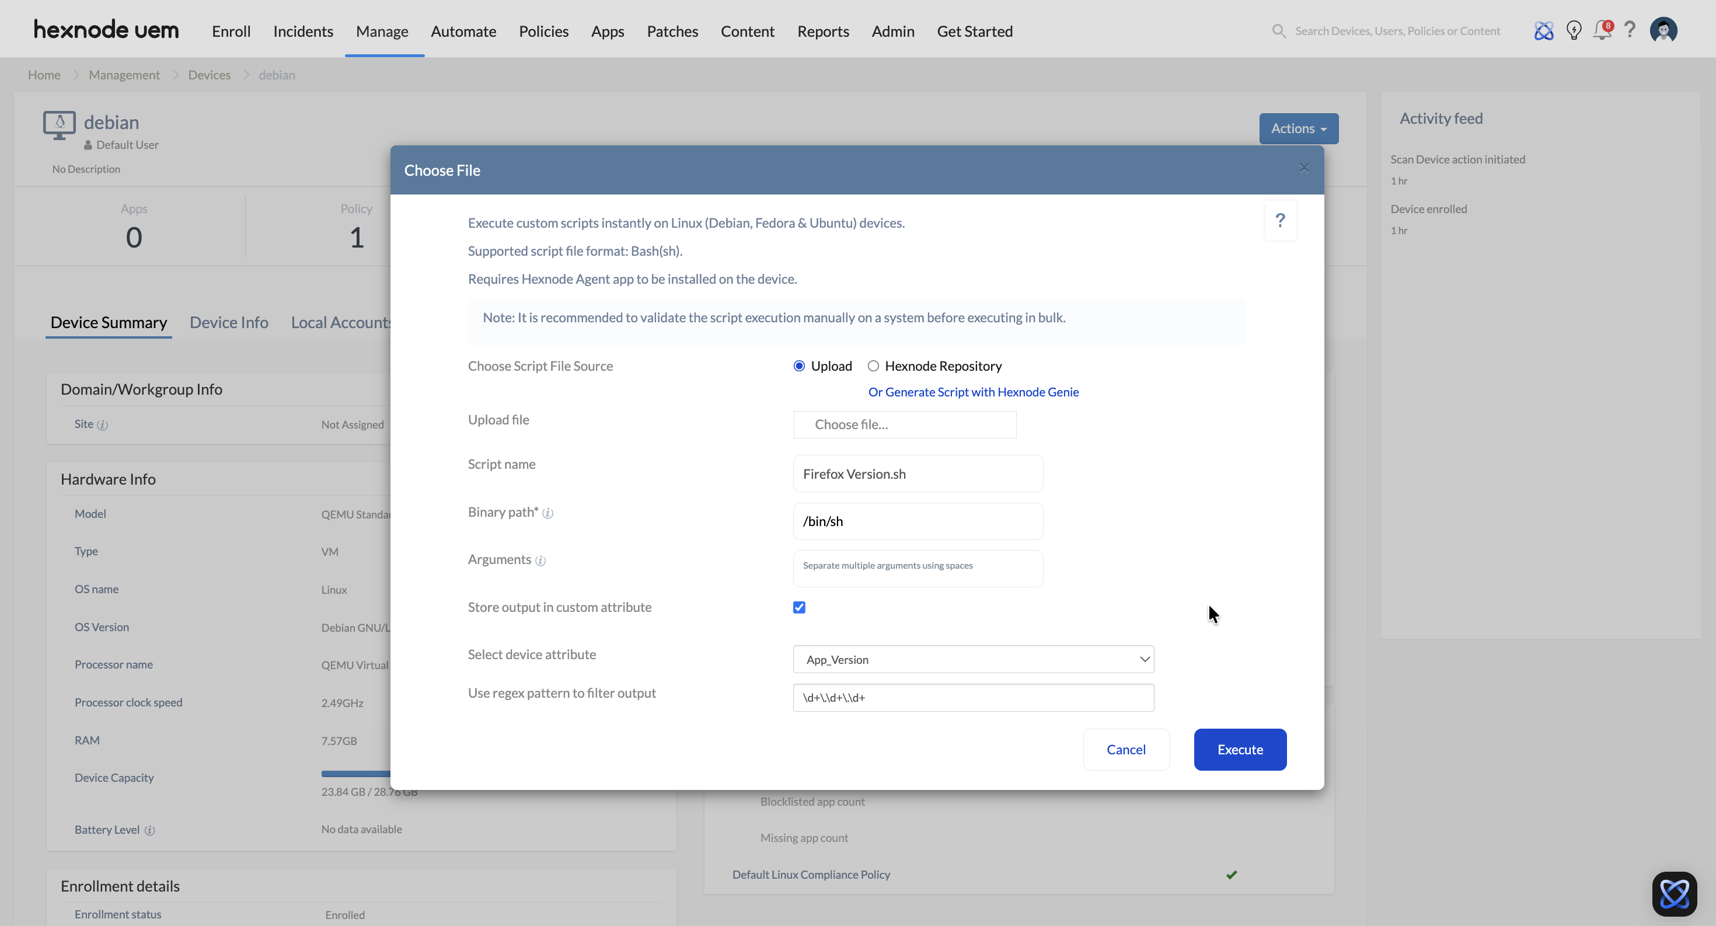Open the Content menu
Image resolution: width=1716 pixels, height=926 pixels.
(748, 30)
